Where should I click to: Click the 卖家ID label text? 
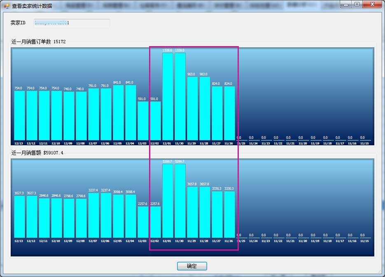18,23
